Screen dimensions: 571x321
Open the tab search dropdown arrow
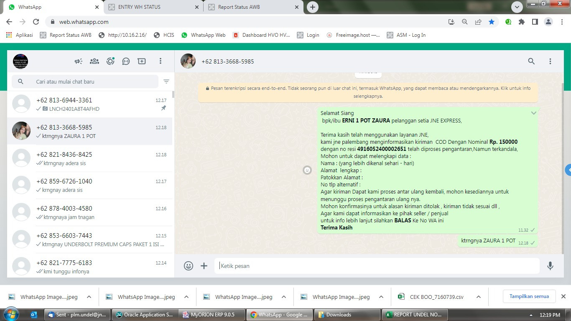point(517,7)
